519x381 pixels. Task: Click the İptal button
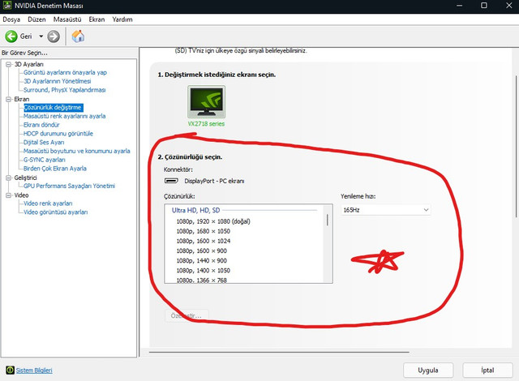coord(487,370)
